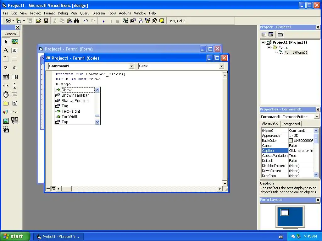Switch code window to Full Module View
The width and height of the screenshot is (322, 241).
pos(53,189)
